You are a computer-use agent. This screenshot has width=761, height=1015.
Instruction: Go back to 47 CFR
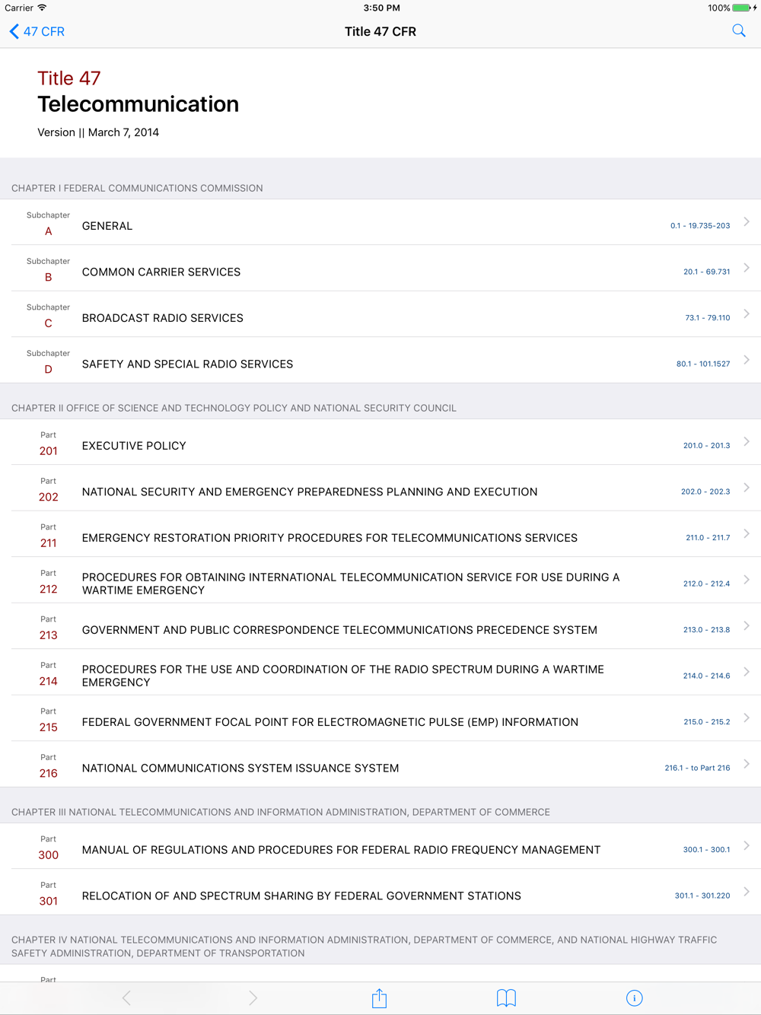point(37,31)
